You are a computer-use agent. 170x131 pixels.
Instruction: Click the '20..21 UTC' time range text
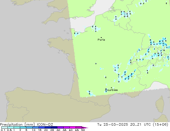(x=140, y=125)
